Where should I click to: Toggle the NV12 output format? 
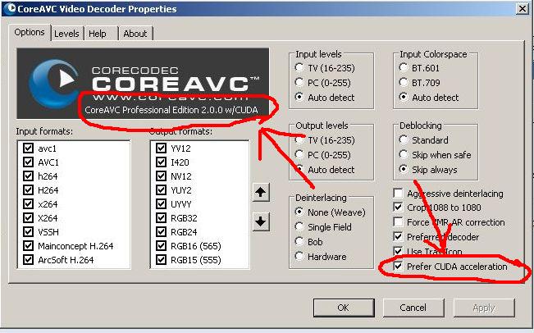pyautogui.click(x=161, y=176)
